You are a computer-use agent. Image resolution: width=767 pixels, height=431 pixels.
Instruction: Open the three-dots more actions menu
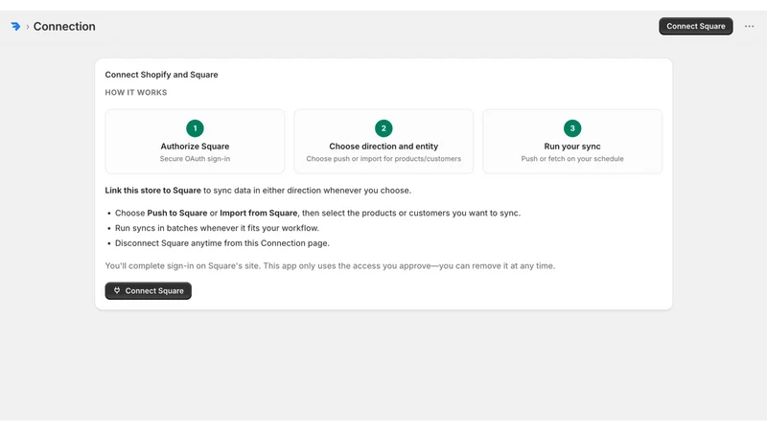coord(749,27)
